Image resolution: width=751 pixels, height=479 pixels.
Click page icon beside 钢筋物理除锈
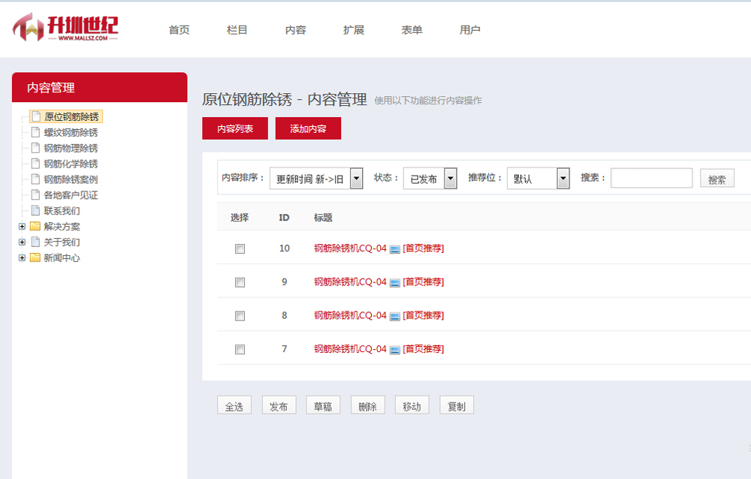pyautogui.click(x=35, y=148)
